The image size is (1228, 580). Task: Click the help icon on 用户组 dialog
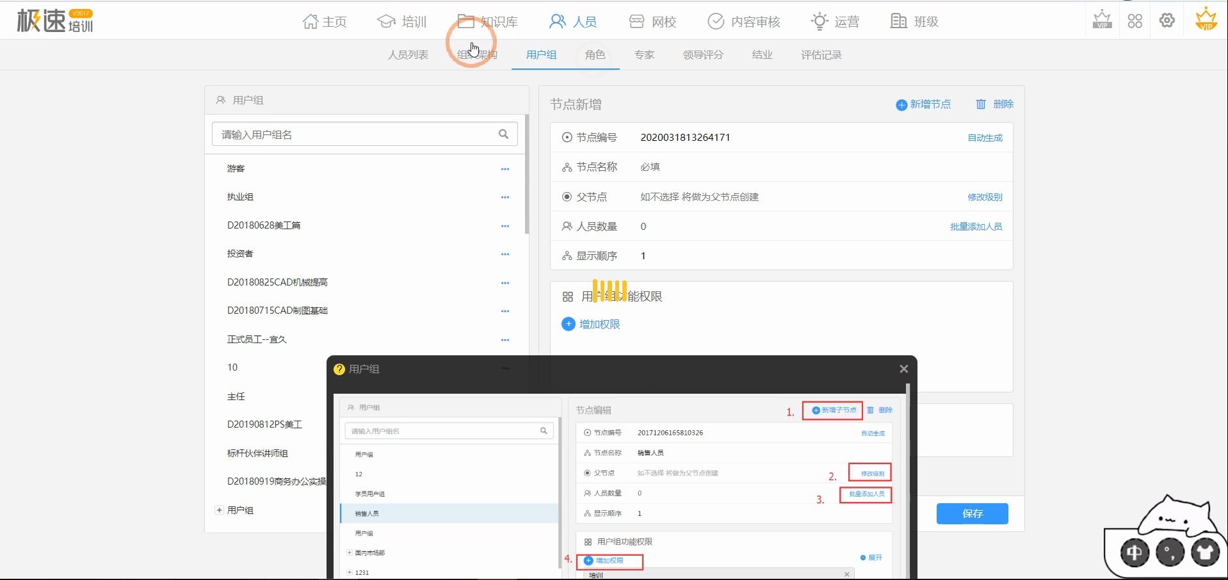tap(339, 369)
